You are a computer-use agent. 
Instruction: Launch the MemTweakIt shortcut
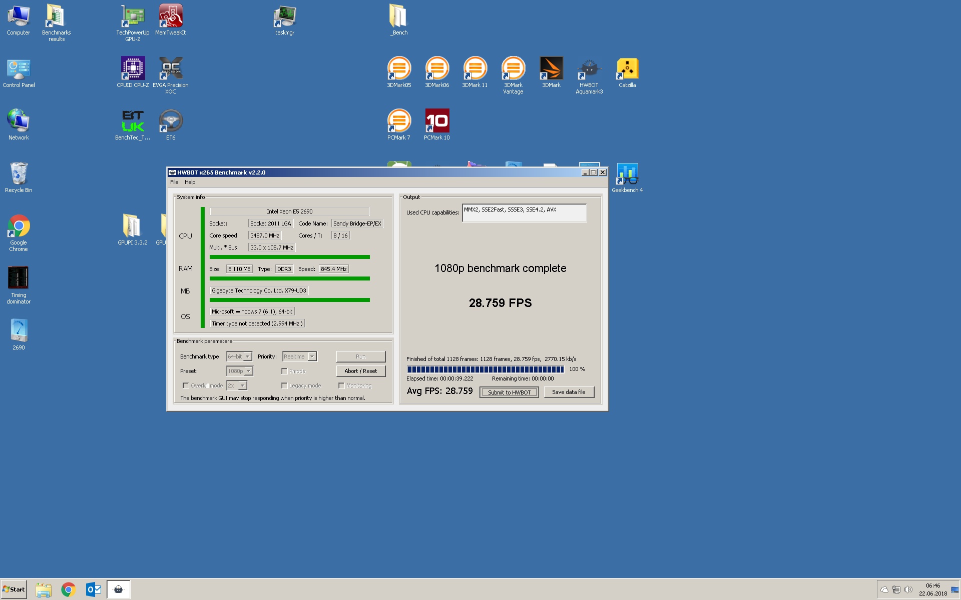coord(171,20)
